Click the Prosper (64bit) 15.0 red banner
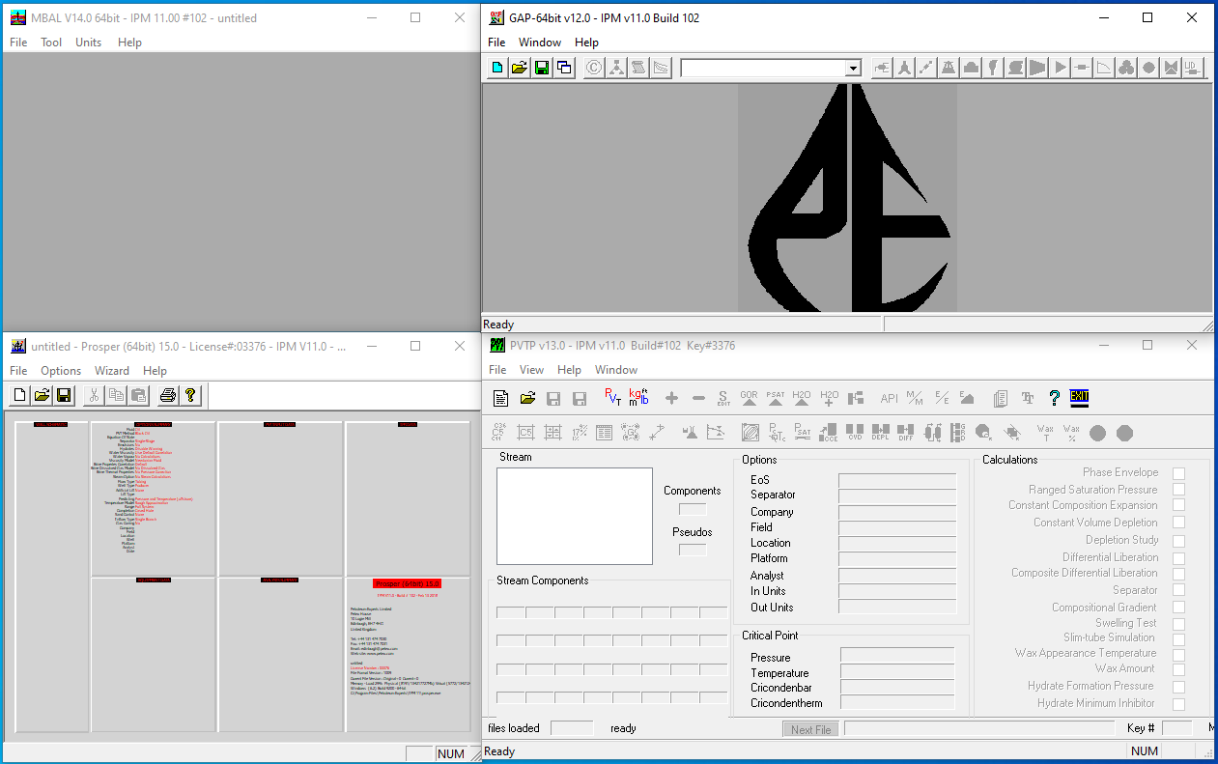 [x=407, y=584]
